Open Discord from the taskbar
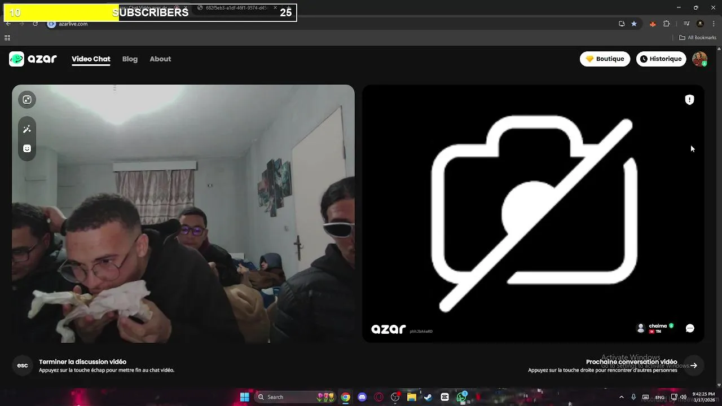 click(362, 397)
